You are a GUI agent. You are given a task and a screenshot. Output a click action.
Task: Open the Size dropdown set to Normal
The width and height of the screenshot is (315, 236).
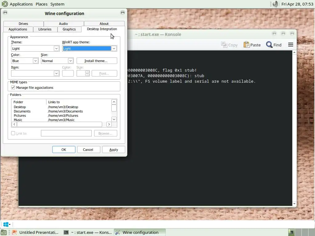57,61
